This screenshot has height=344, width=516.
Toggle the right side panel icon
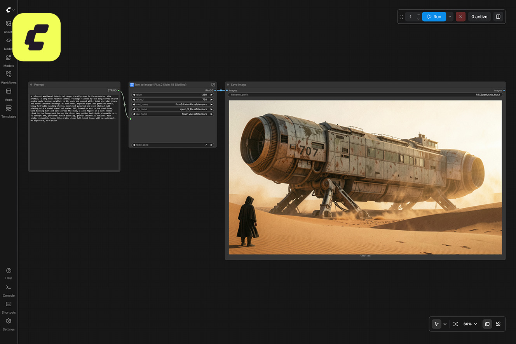(498, 17)
